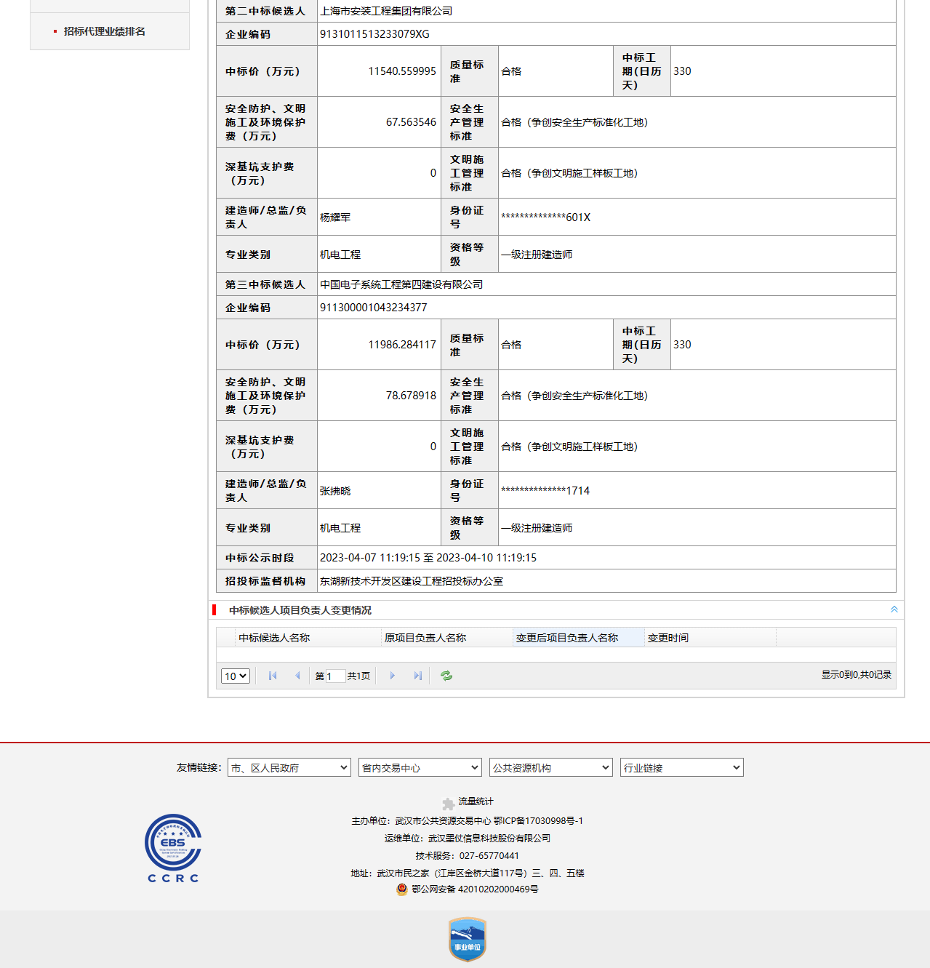
Task: Open the page size dropdown showing 10
Action: (x=236, y=676)
